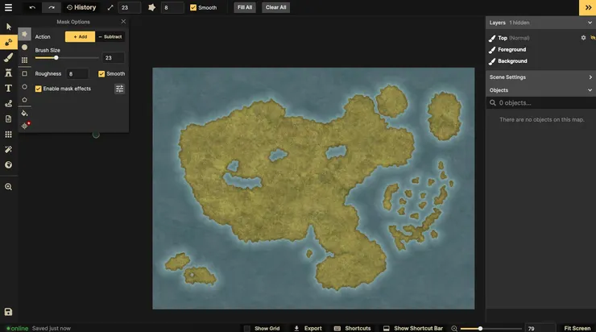The image size is (596, 332).
Task: Click the online status indicator
Action: (18, 328)
